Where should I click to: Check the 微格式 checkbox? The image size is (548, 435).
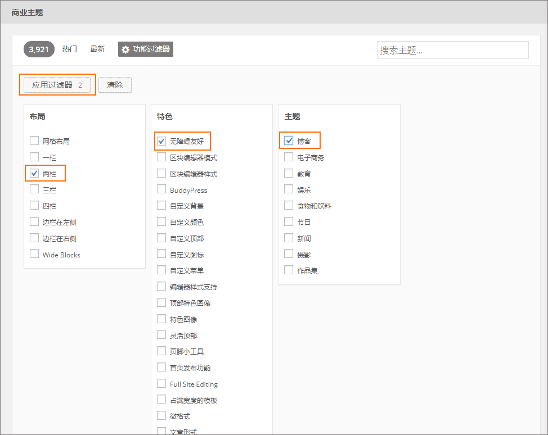click(161, 415)
